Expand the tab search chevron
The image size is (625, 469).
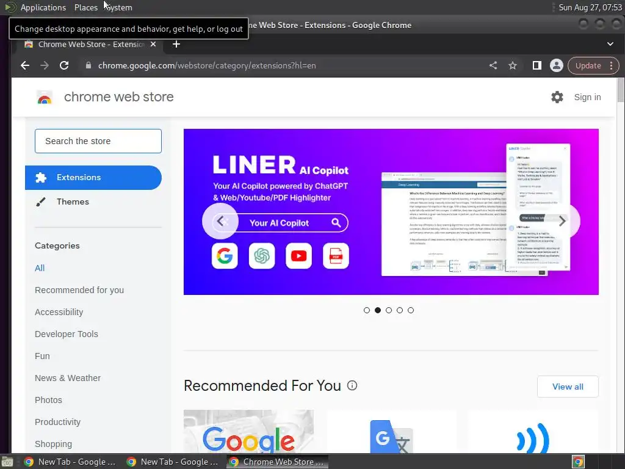click(610, 44)
